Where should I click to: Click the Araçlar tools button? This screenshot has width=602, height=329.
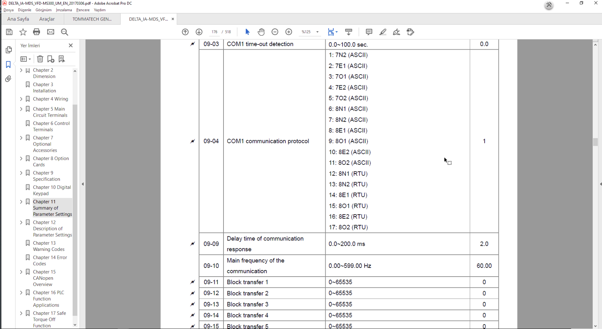click(47, 19)
